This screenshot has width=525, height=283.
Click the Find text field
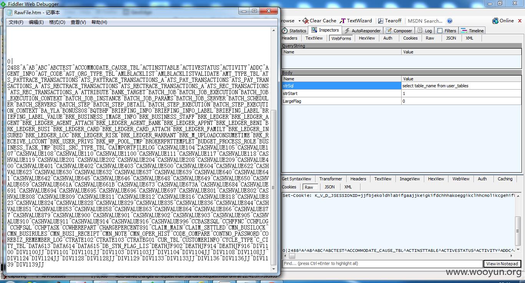tap(382, 263)
